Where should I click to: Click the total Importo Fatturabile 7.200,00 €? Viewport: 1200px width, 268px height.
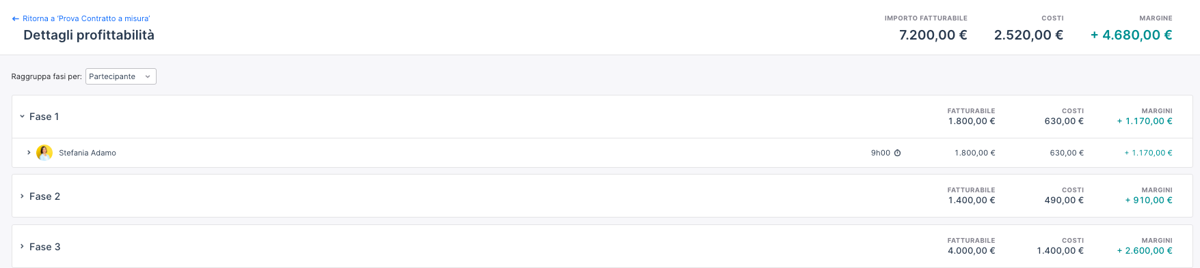click(x=933, y=35)
